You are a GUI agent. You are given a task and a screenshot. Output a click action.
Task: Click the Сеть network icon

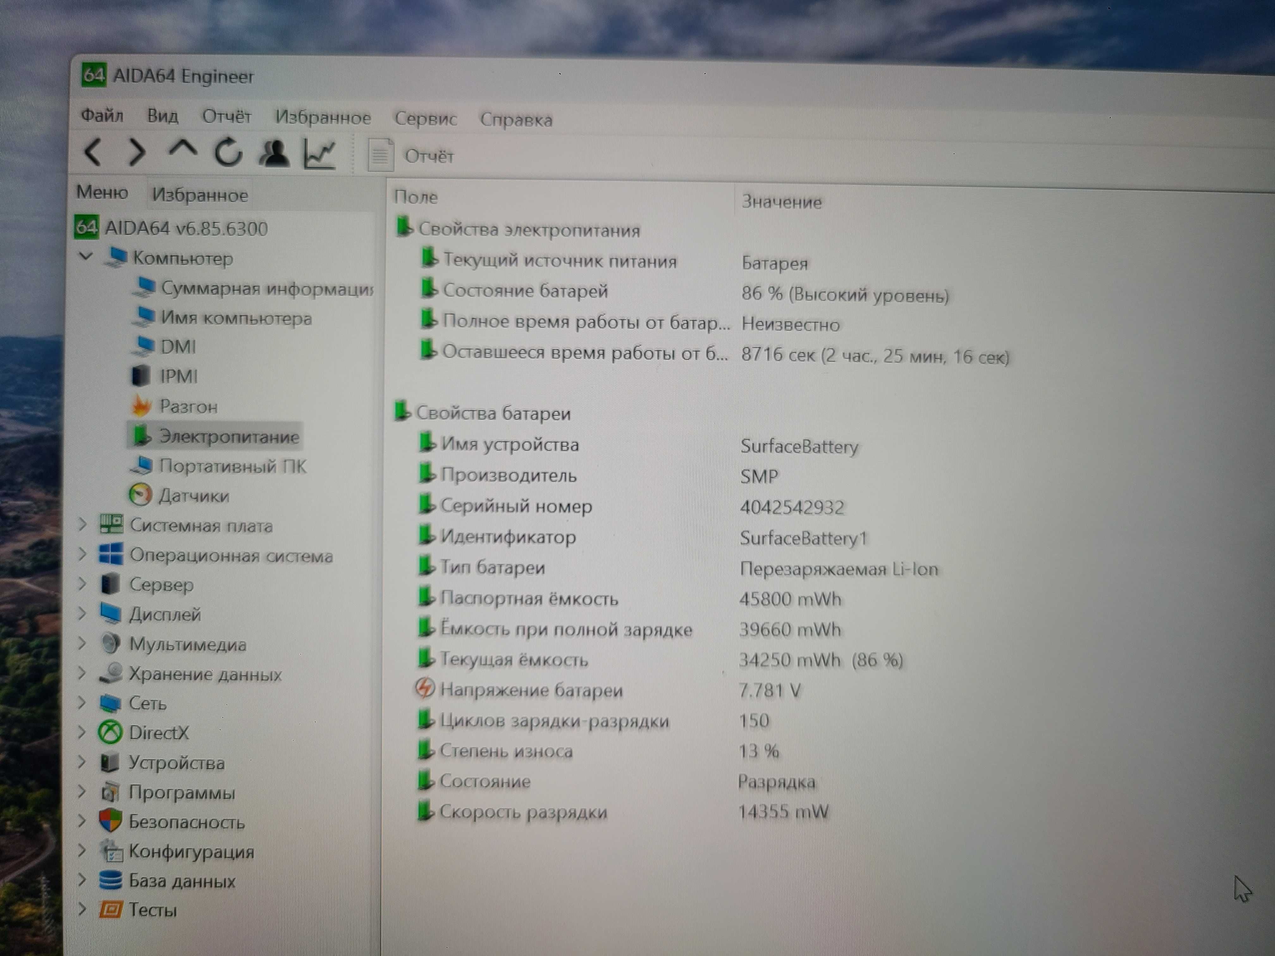(109, 702)
